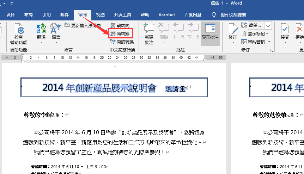Select the Review (审阅) tab
The image size is (304, 174).
pyautogui.click(x=83, y=15)
